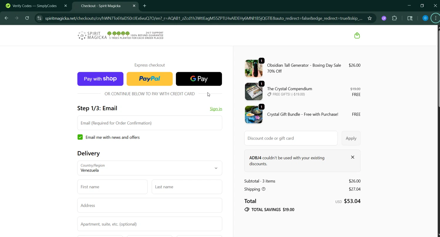This screenshot has height=237, width=440.
Task: Open the Chrome three-dot menu
Action: click(x=436, y=18)
